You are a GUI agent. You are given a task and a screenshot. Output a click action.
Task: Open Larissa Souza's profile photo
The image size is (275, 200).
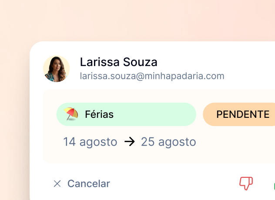click(57, 69)
